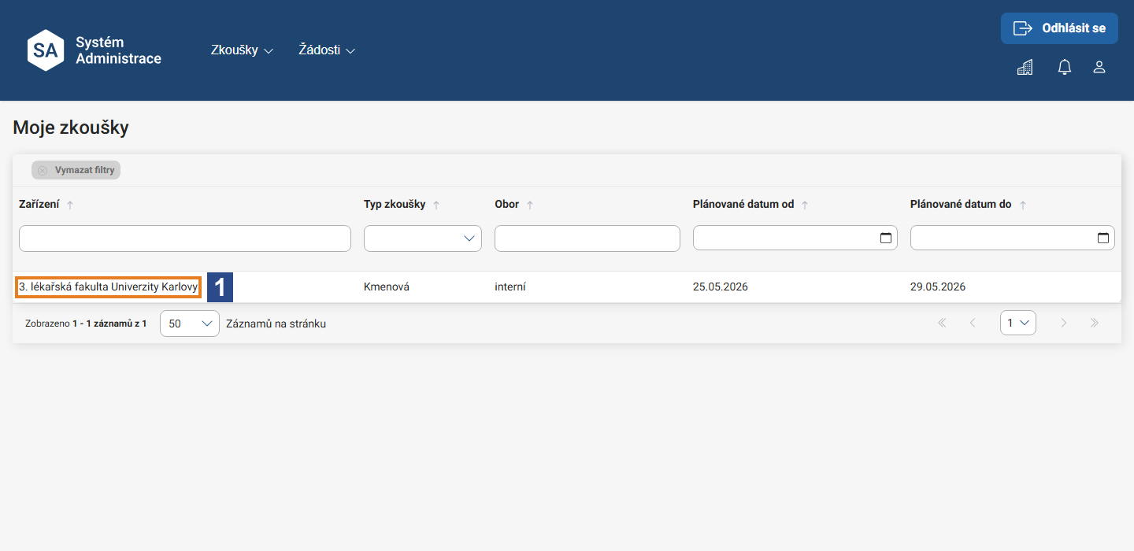Viewport: 1134px width, 551px height.
Task: Go to the previous page
Action: coord(973,323)
